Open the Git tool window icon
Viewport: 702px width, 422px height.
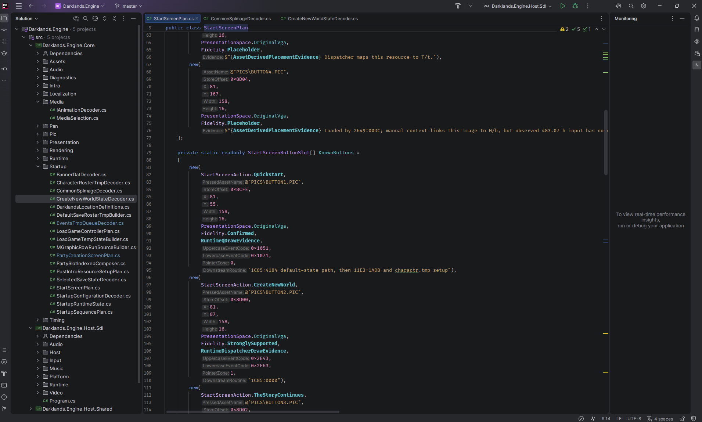tap(4, 409)
